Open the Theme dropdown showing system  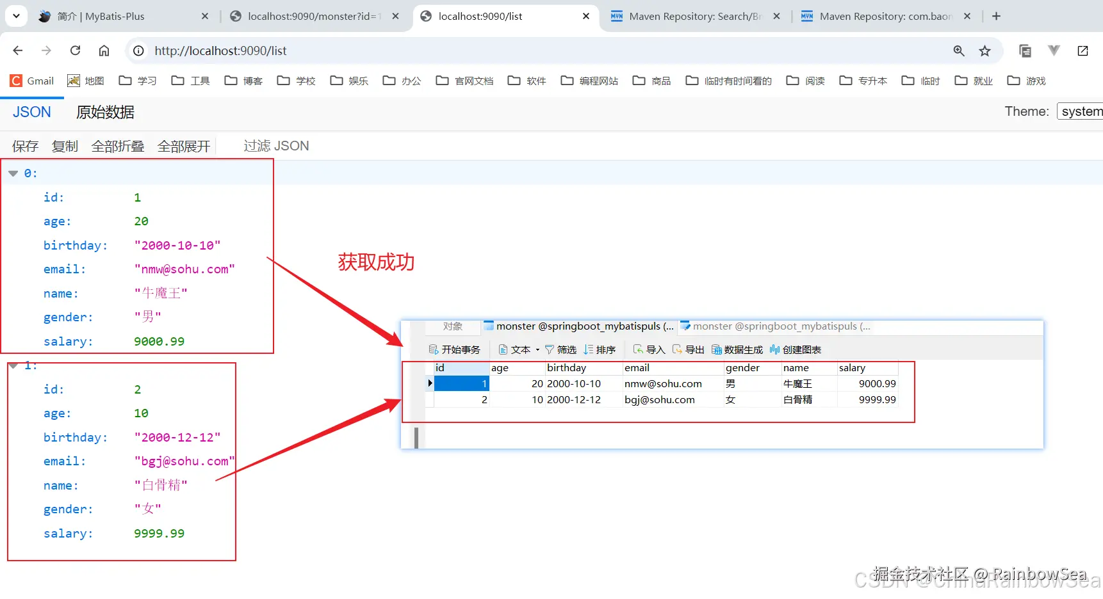tap(1080, 111)
